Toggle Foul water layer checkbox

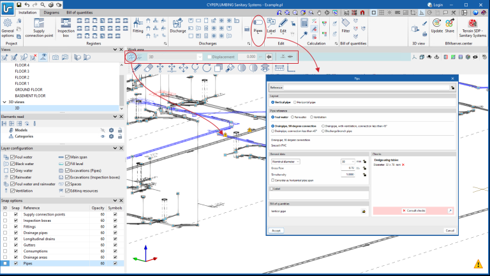(x=13, y=157)
